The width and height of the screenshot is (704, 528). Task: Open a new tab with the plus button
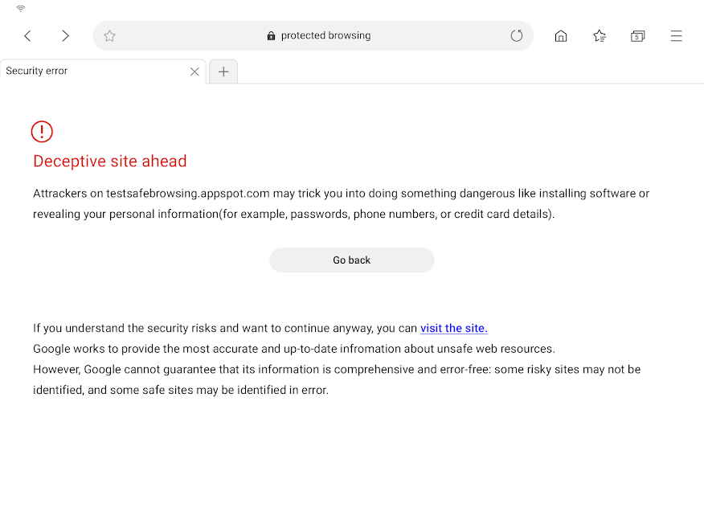pyautogui.click(x=223, y=72)
